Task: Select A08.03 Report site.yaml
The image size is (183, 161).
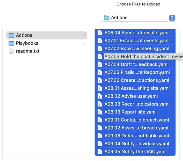Action: pyautogui.click(x=135, y=112)
